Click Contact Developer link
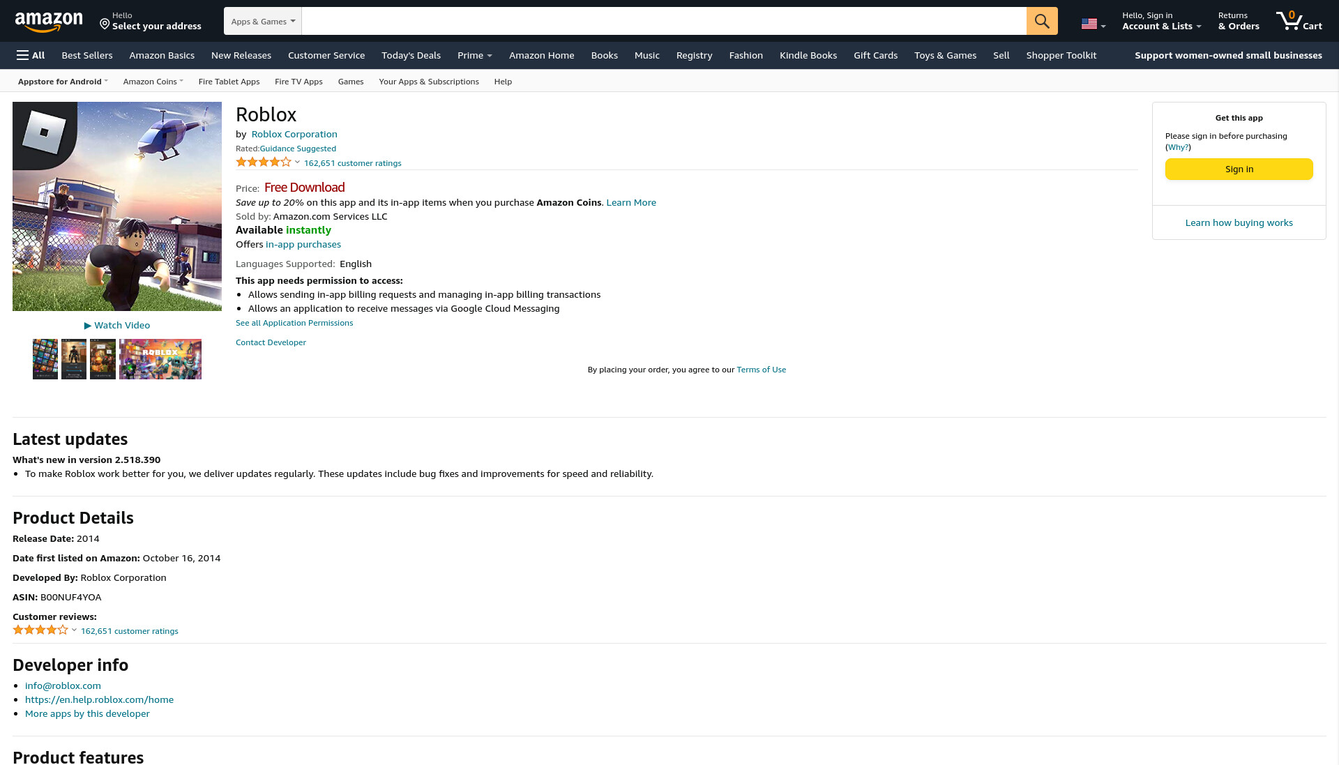Viewport: 1339px width, 765px height. point(271,342)
